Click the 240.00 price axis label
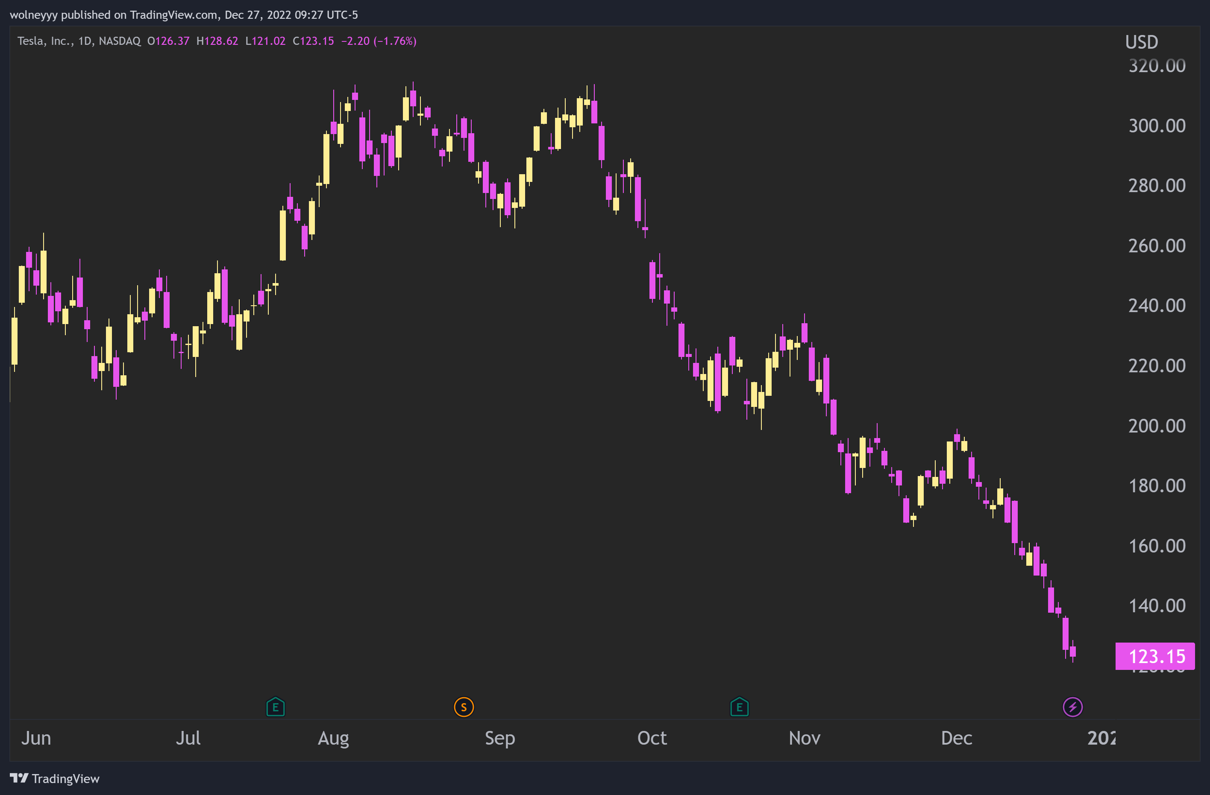Viewport: 1210px width, 795px height. pyautogui.click(x=1157, y=306)
